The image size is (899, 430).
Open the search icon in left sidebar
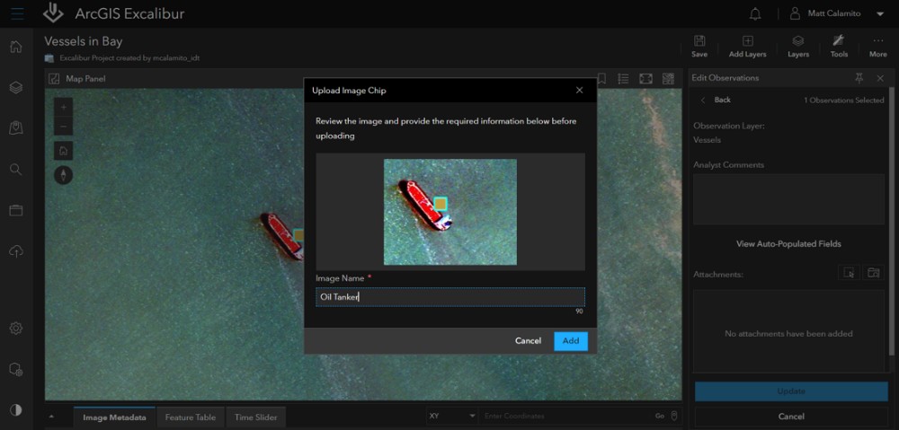16,169
